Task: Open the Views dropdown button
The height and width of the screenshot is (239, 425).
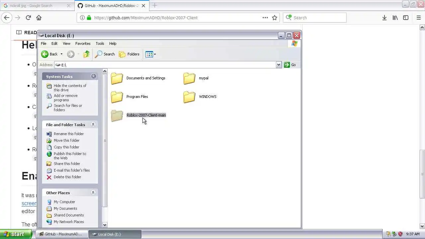Action: click(x=150, y=54)
